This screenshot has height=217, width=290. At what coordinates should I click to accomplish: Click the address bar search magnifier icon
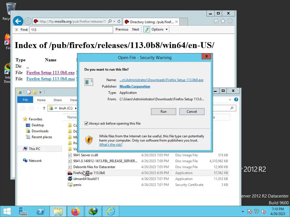pos(110,21)
